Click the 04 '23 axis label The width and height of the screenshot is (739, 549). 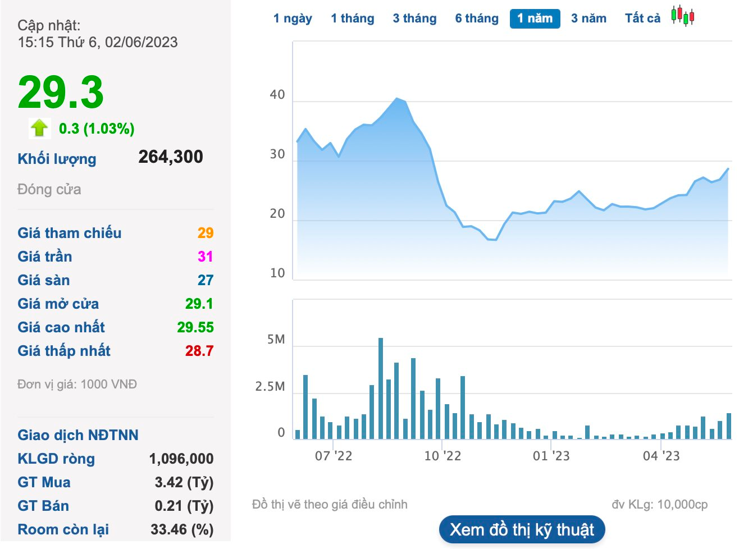[661, 456]
